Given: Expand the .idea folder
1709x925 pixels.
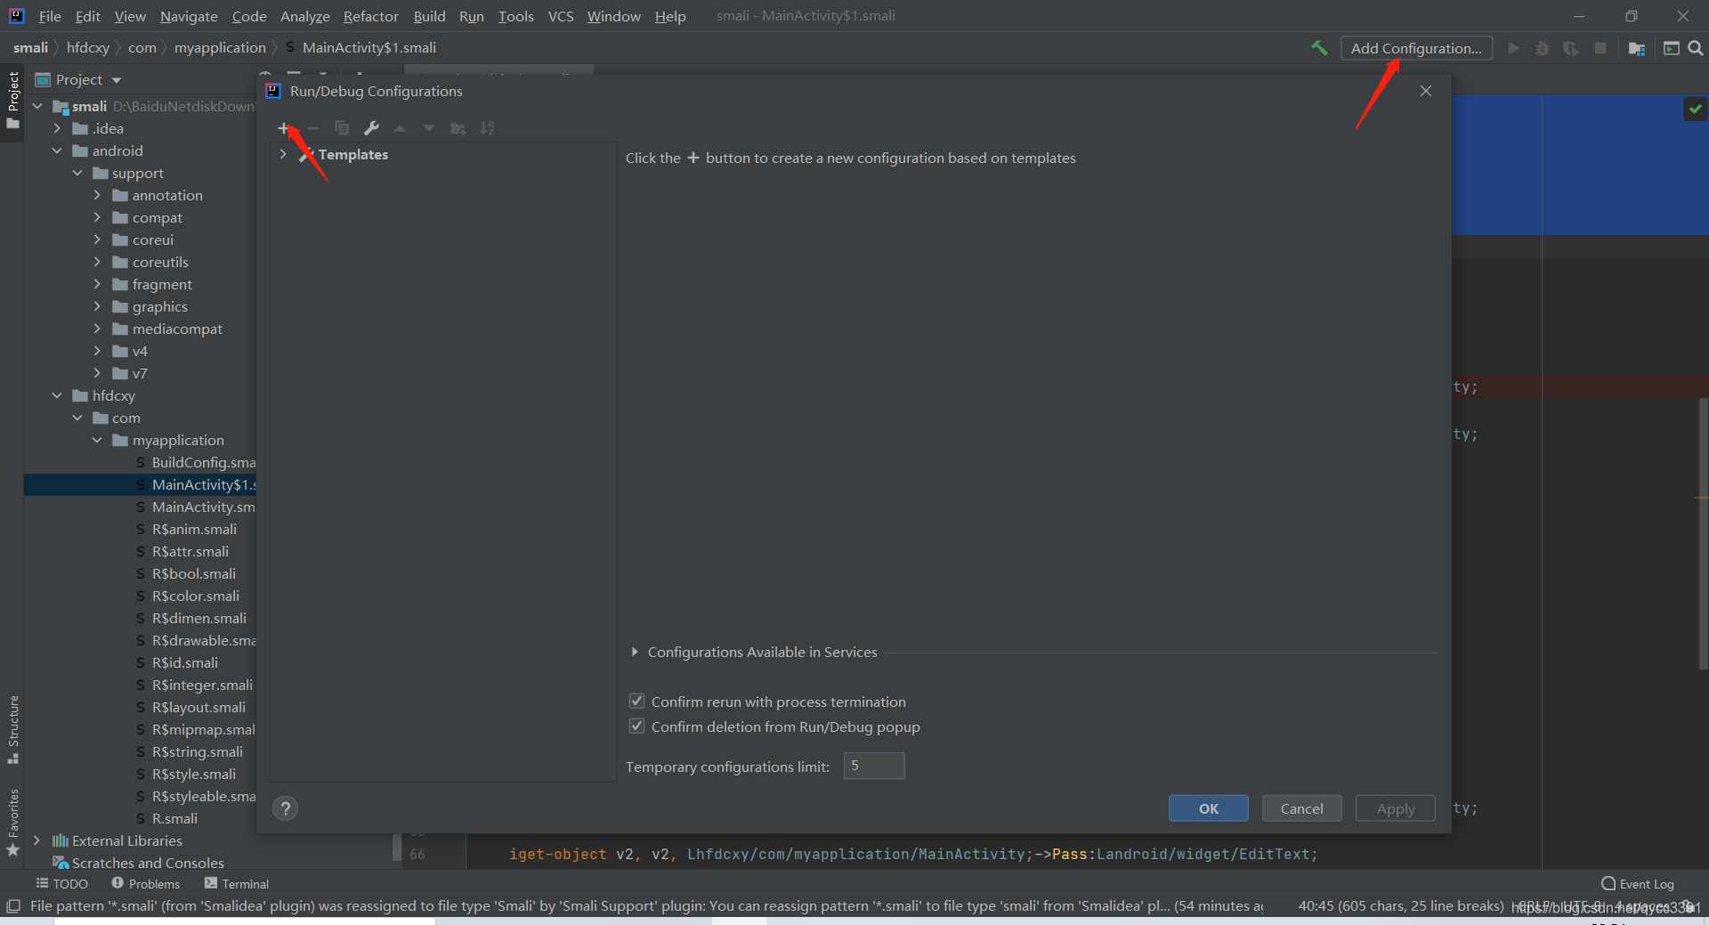Looking at the screenshot, I should pos(58,128).
